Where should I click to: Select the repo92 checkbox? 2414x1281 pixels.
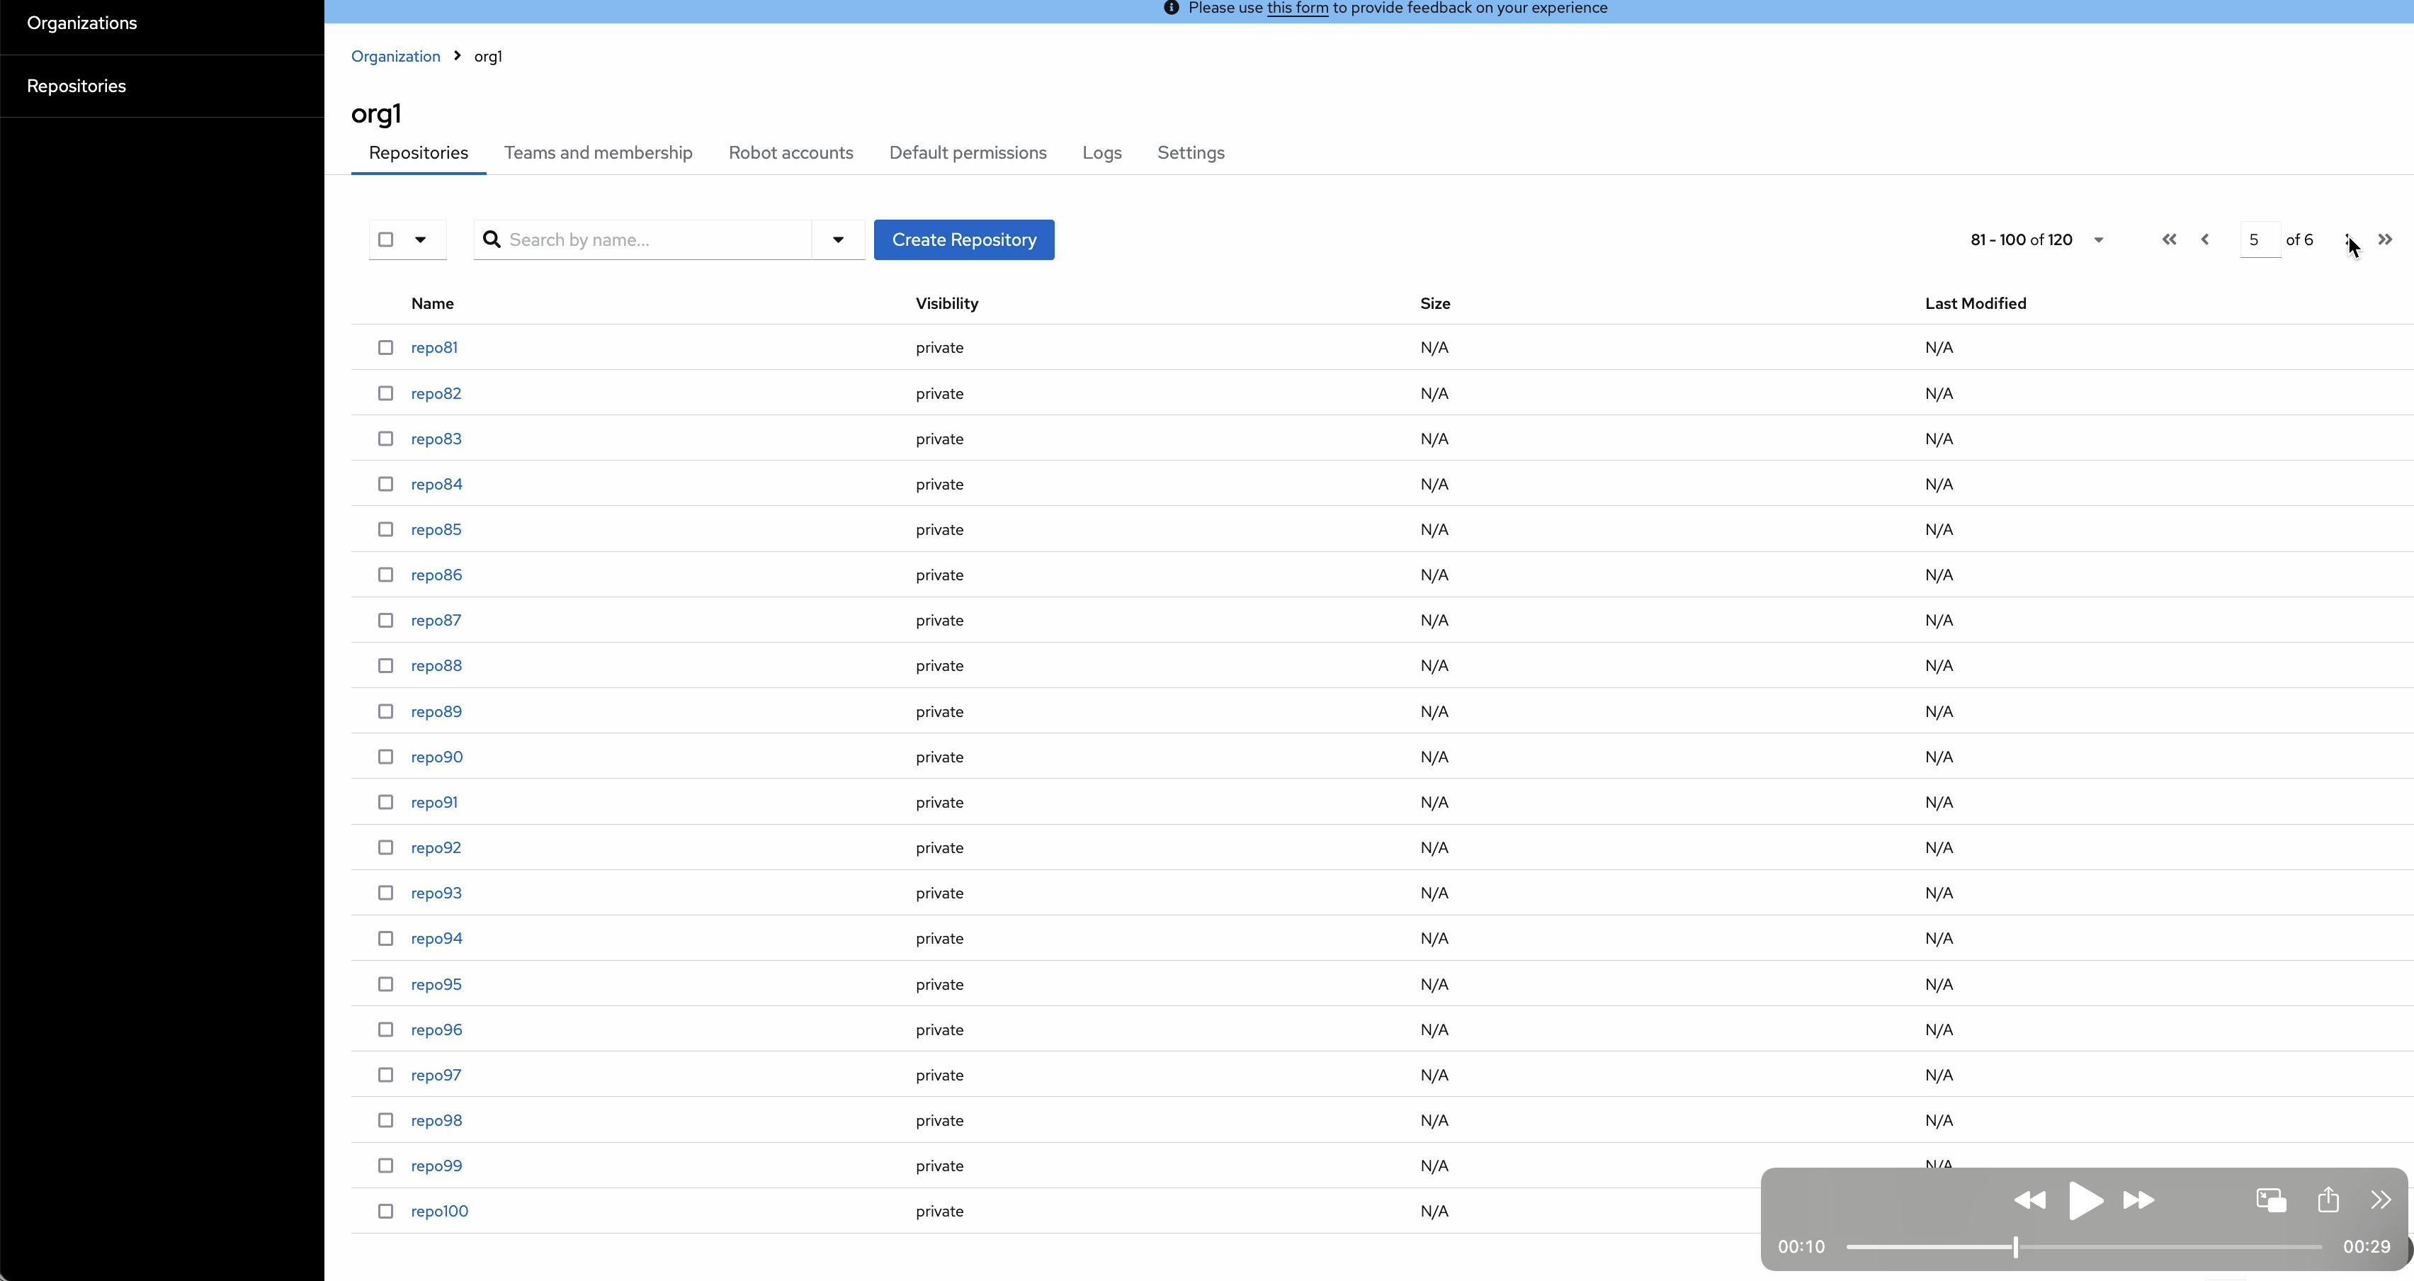point(385,848)
